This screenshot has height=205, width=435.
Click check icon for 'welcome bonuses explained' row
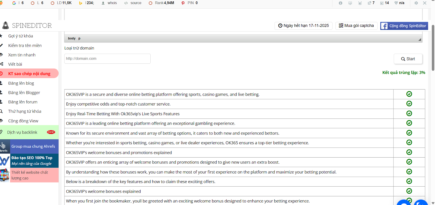click(x=409, y=191)
